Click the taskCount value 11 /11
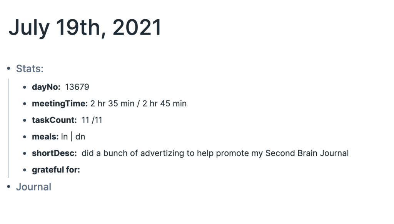Image resolution: width=394 pixels, height=224 pixels. coord(92,120)
